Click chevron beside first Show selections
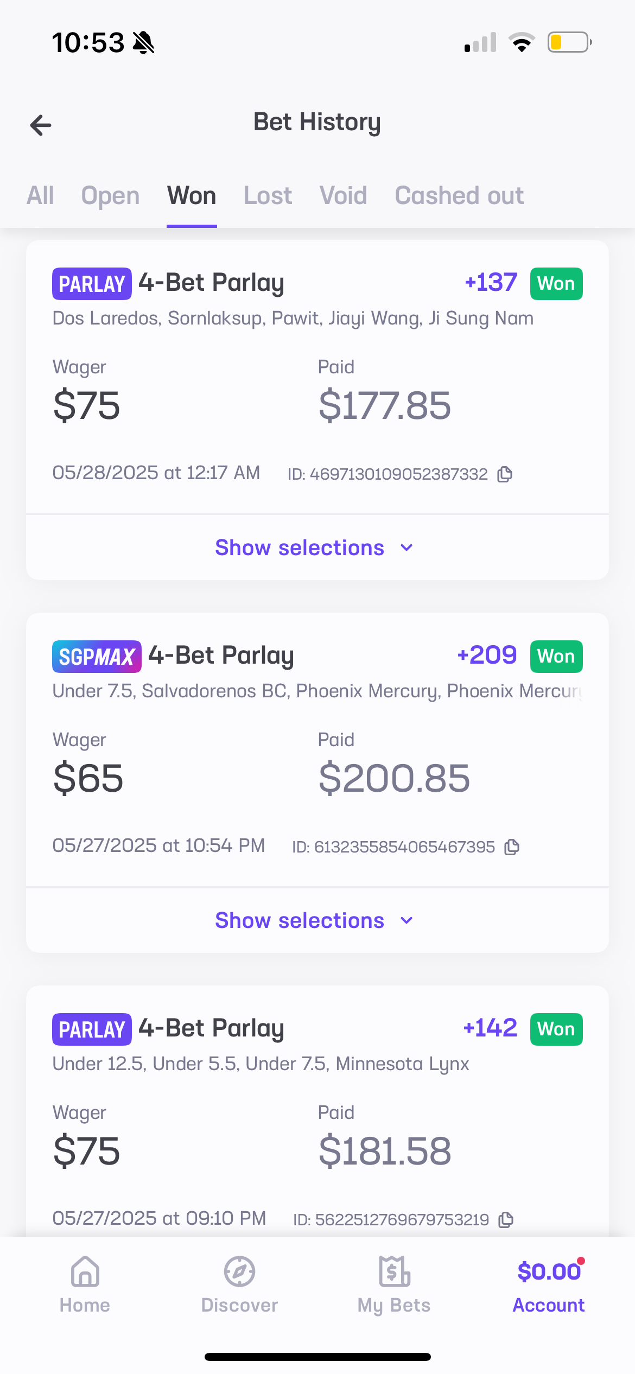The width and height of the screenshot is (635, 1374). (x=407, y=548)
